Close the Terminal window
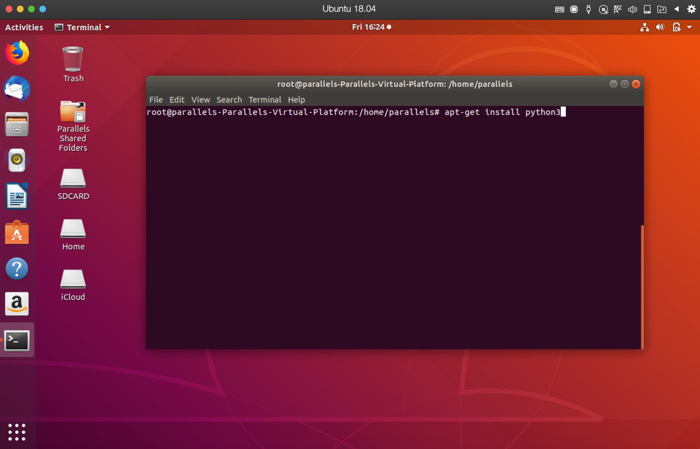This screenshot has width=700, height=449. (636, 84)
